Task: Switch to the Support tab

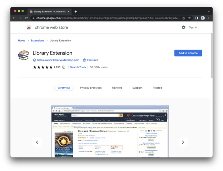Action: pyautogui.click(x=137, y=88)
